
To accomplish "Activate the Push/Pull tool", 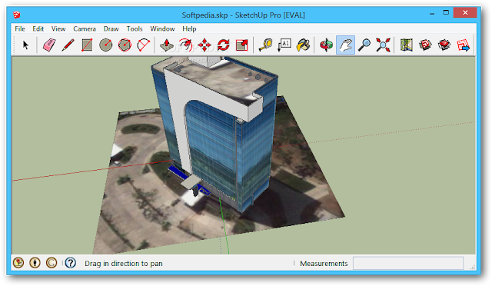I will tap(167, 45).
